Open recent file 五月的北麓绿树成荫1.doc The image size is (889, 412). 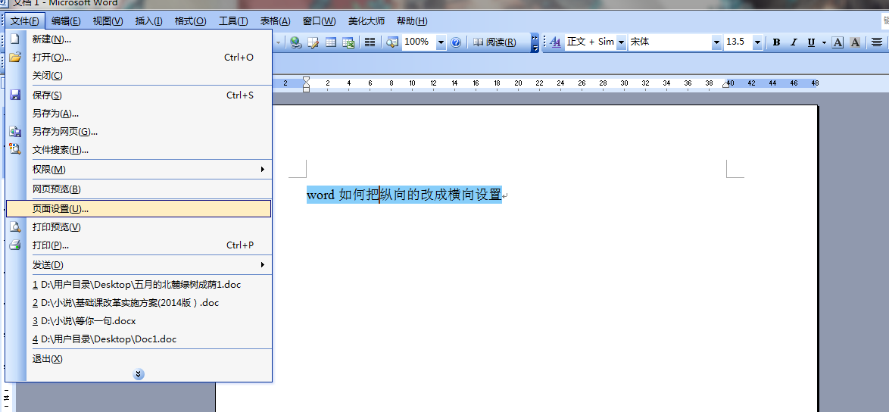[139, 285]
